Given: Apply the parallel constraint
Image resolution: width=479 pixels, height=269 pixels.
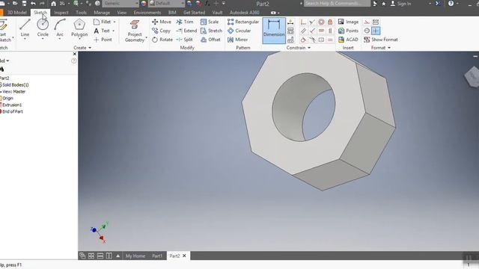Looking at the screenshot, I should pos(303,31).
